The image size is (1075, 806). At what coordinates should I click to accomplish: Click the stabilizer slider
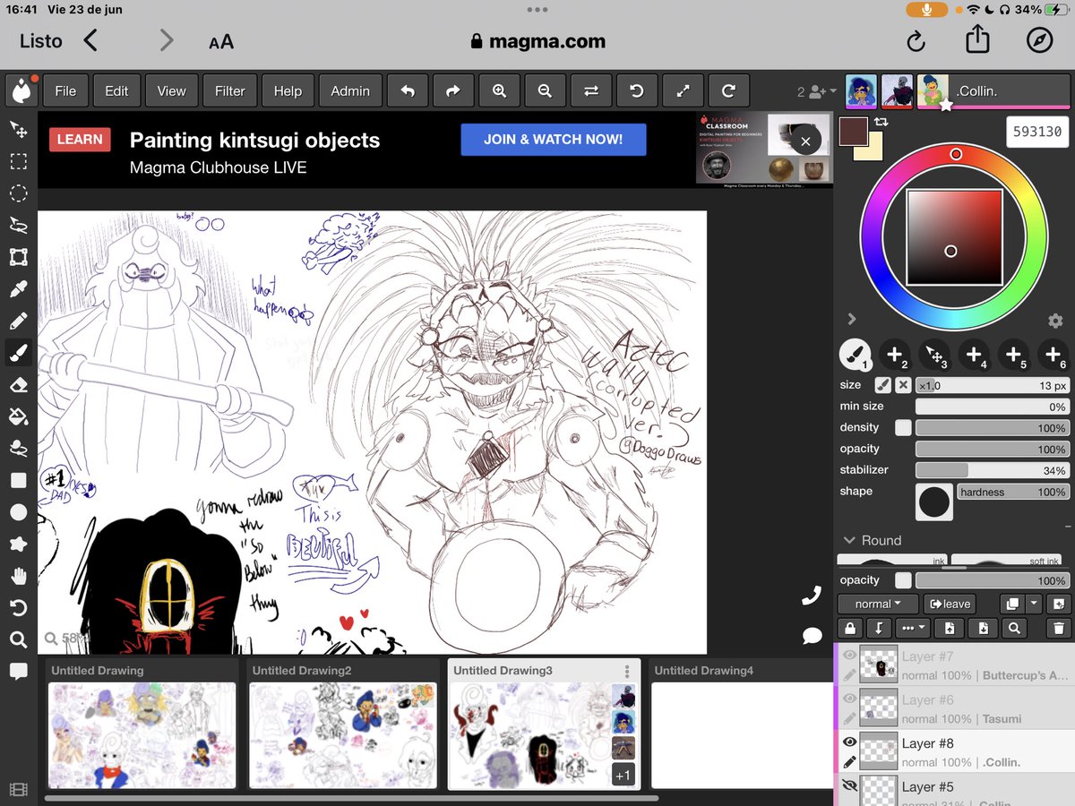click(993, 470)
